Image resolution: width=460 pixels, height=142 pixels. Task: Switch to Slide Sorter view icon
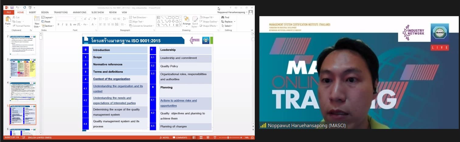(x=201, y=137)
